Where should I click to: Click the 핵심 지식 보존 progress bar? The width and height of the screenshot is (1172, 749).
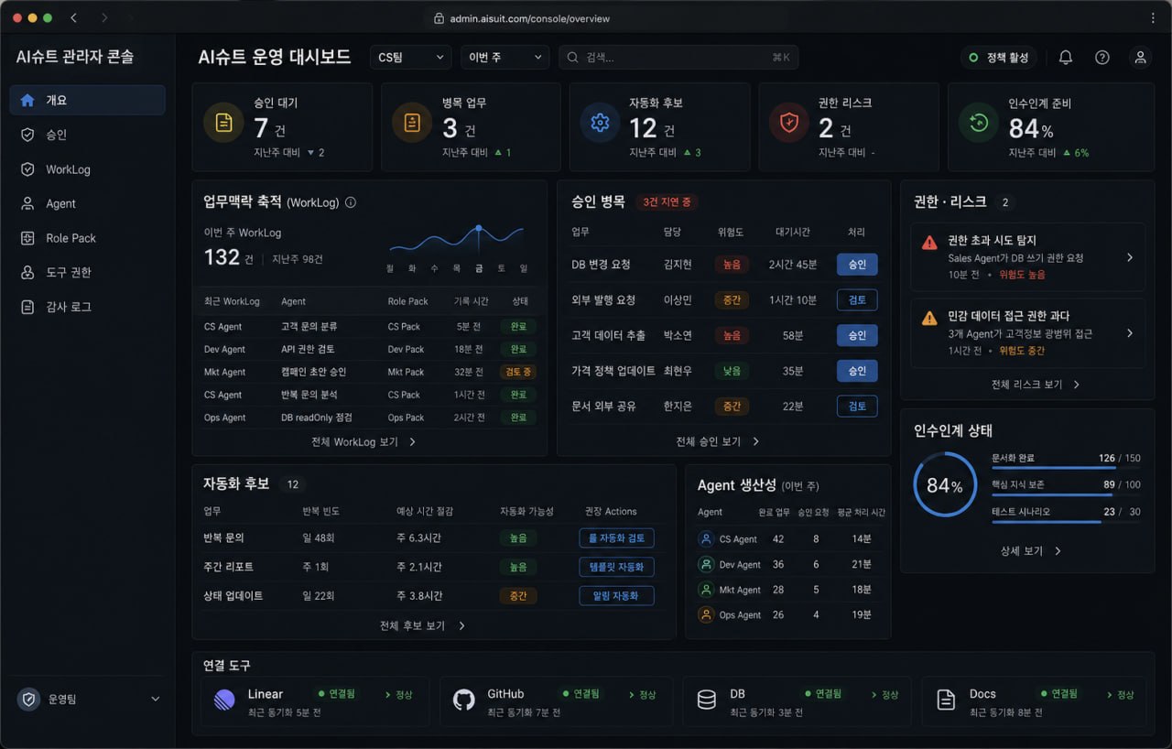tap(1066, 495)
